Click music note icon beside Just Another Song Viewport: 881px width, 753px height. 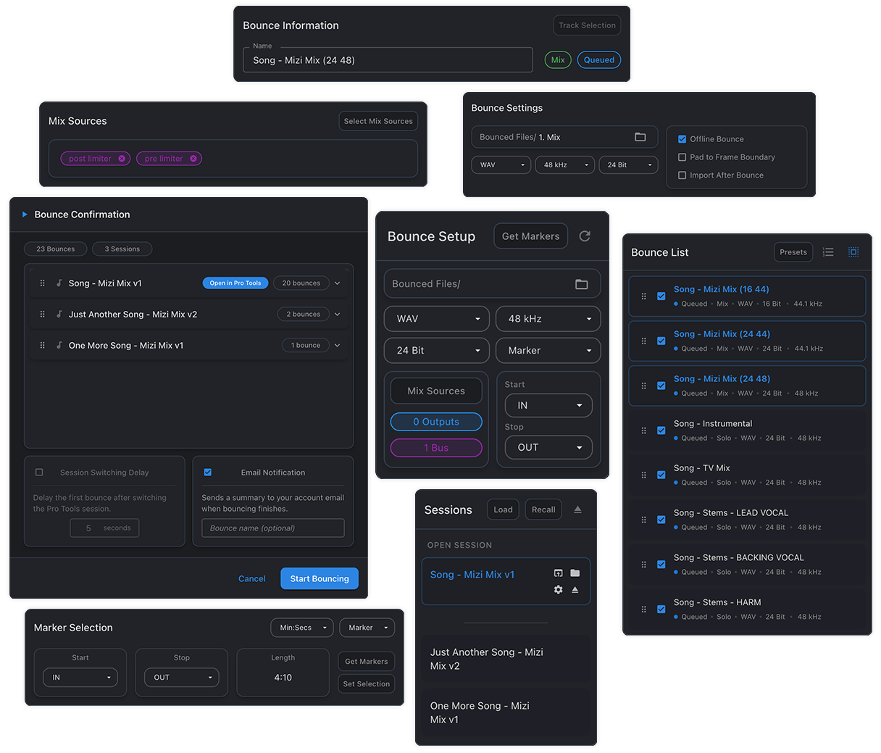(x=59, y=315)
